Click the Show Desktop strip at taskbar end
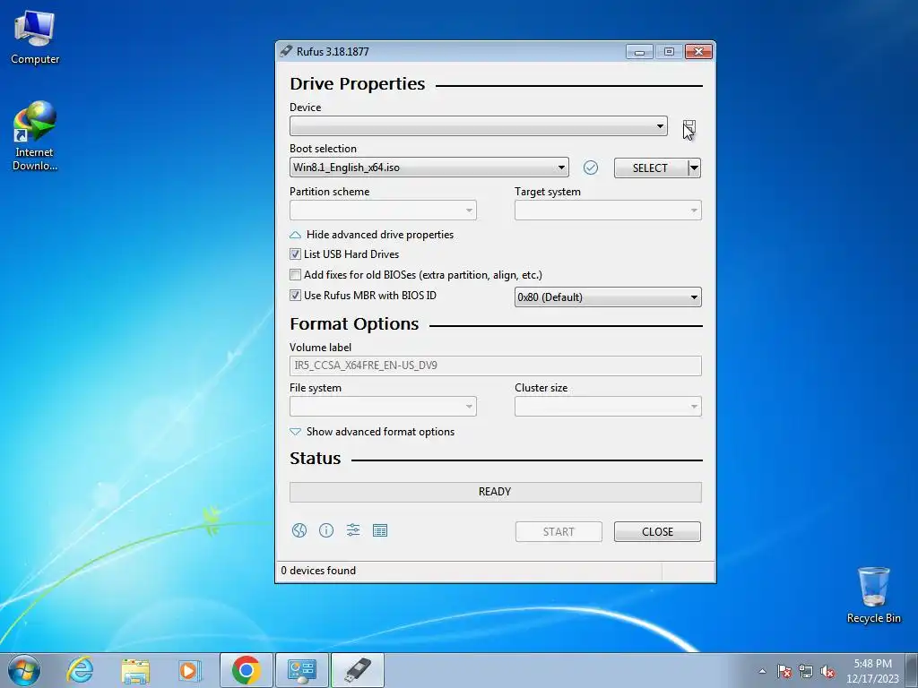Viewport: 918px width, 688px height. pyautogui.click(x=912, y=670)
